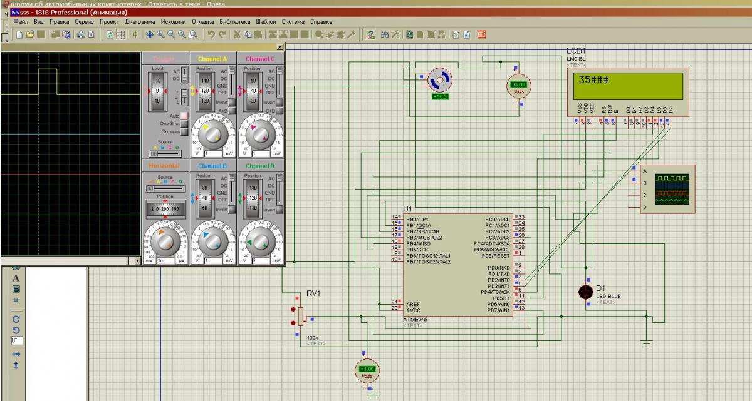This screenshot has height=401, width=752.
Task: Toggle the Channel A Invert button
Action: tap(231, 103)
